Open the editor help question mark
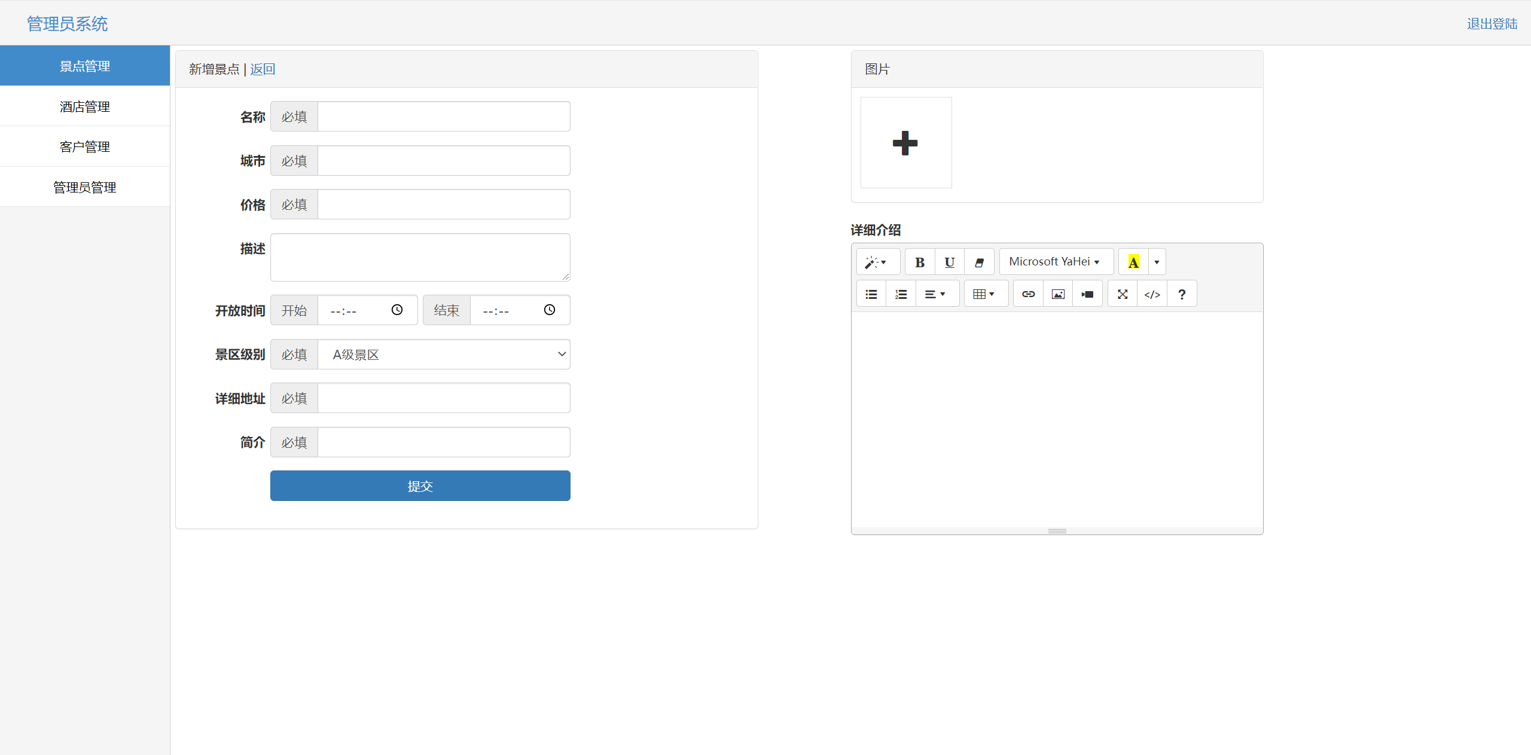 (1182, 294)
